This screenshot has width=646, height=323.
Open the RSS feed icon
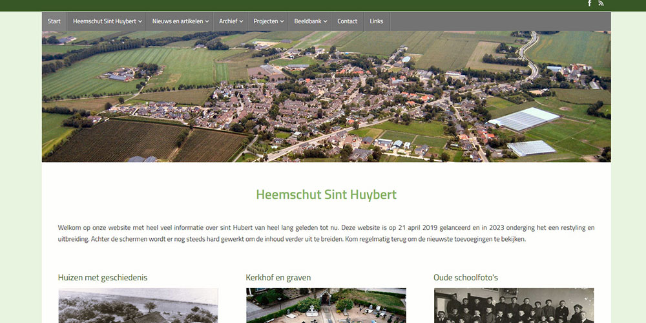(x=601, y=3)
